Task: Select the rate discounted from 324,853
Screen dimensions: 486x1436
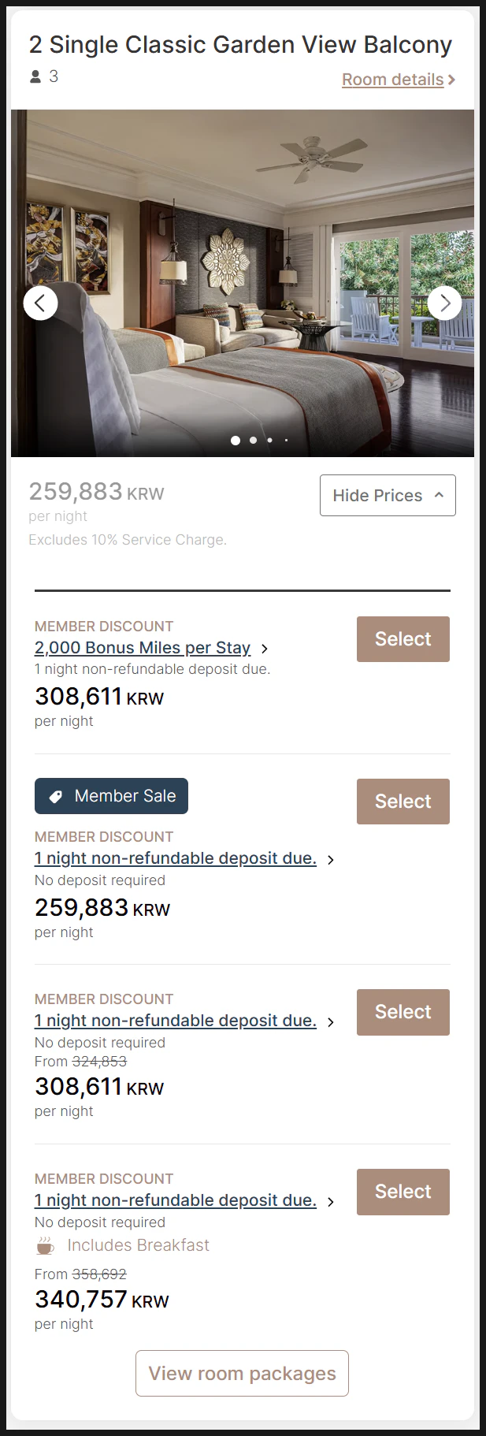Action: [x=403, y=1012]
